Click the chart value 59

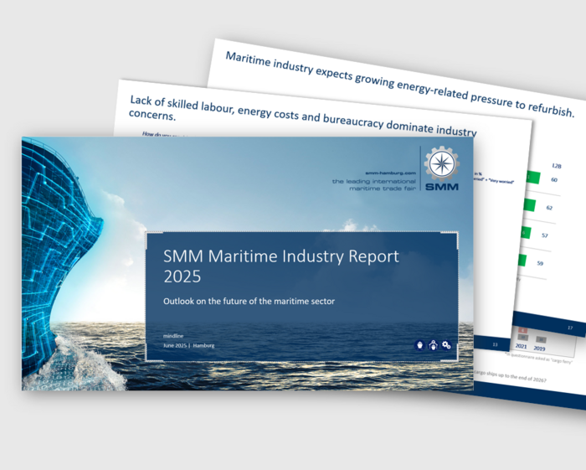click(540, 264)
